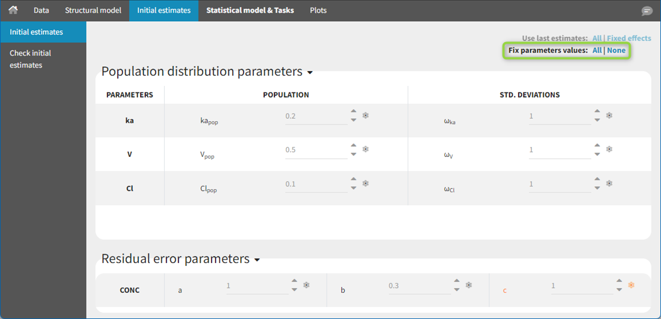
Task: Collapse the Residual error parameters section
Action: click(257, 260)
